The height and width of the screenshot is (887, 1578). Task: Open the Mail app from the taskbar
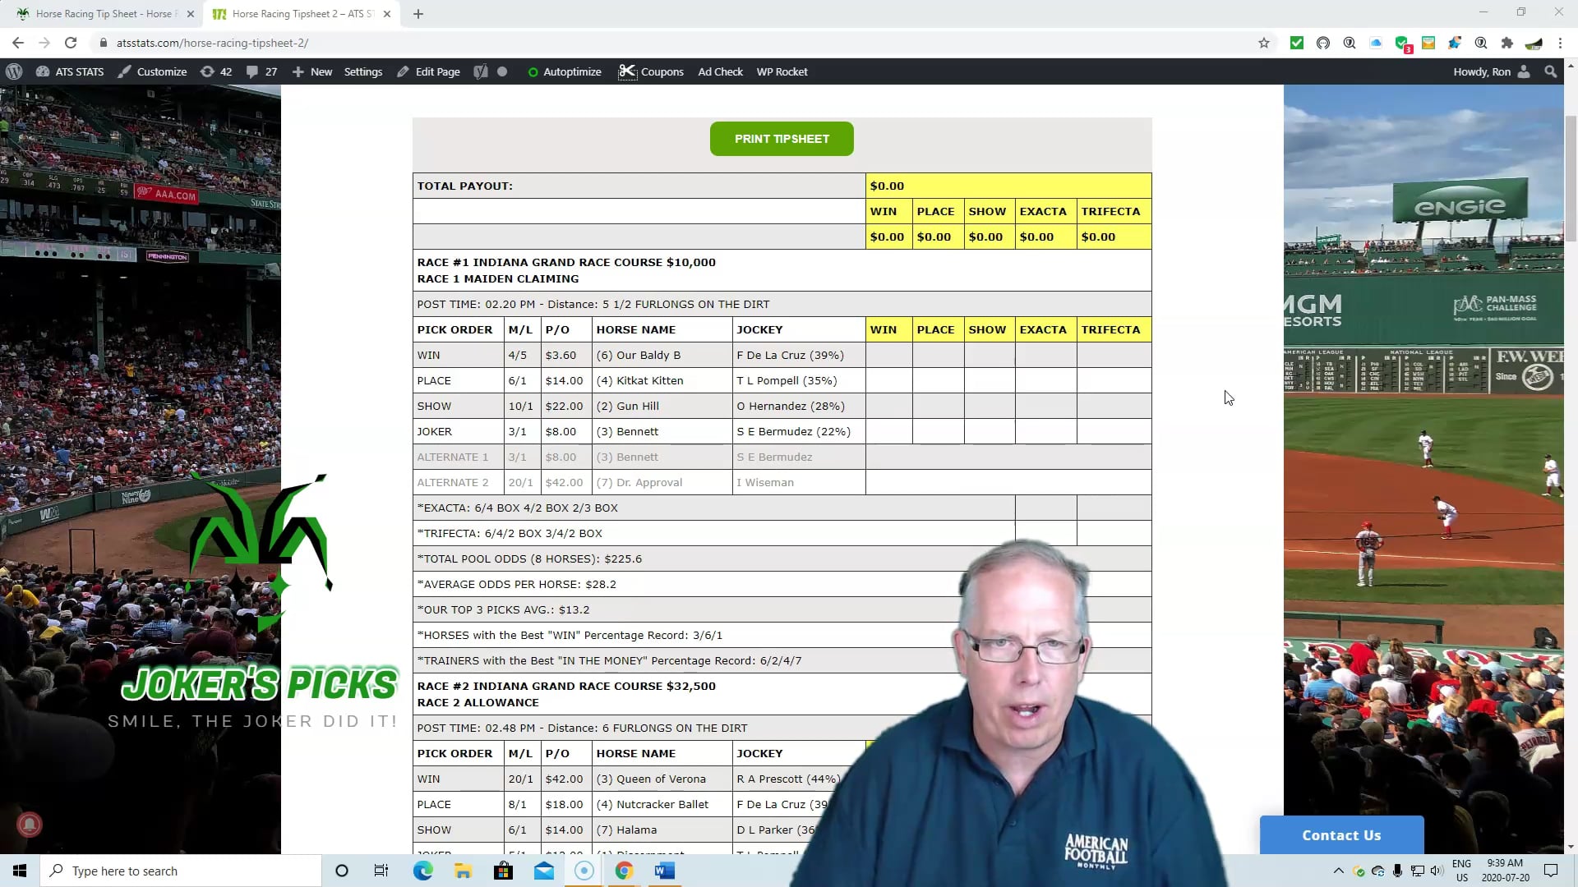coord(543,871)
